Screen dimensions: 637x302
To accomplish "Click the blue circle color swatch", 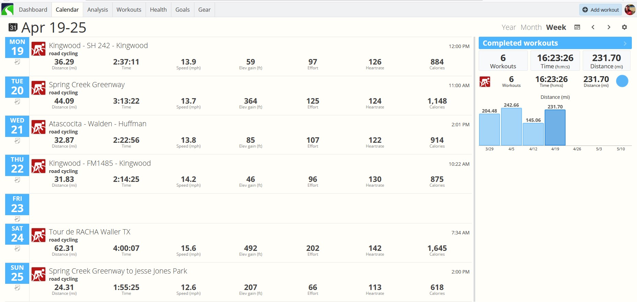I will [622, 81].
